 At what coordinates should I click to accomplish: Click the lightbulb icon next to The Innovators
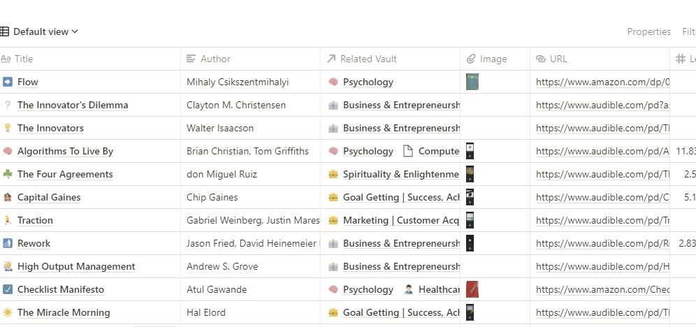8,128
